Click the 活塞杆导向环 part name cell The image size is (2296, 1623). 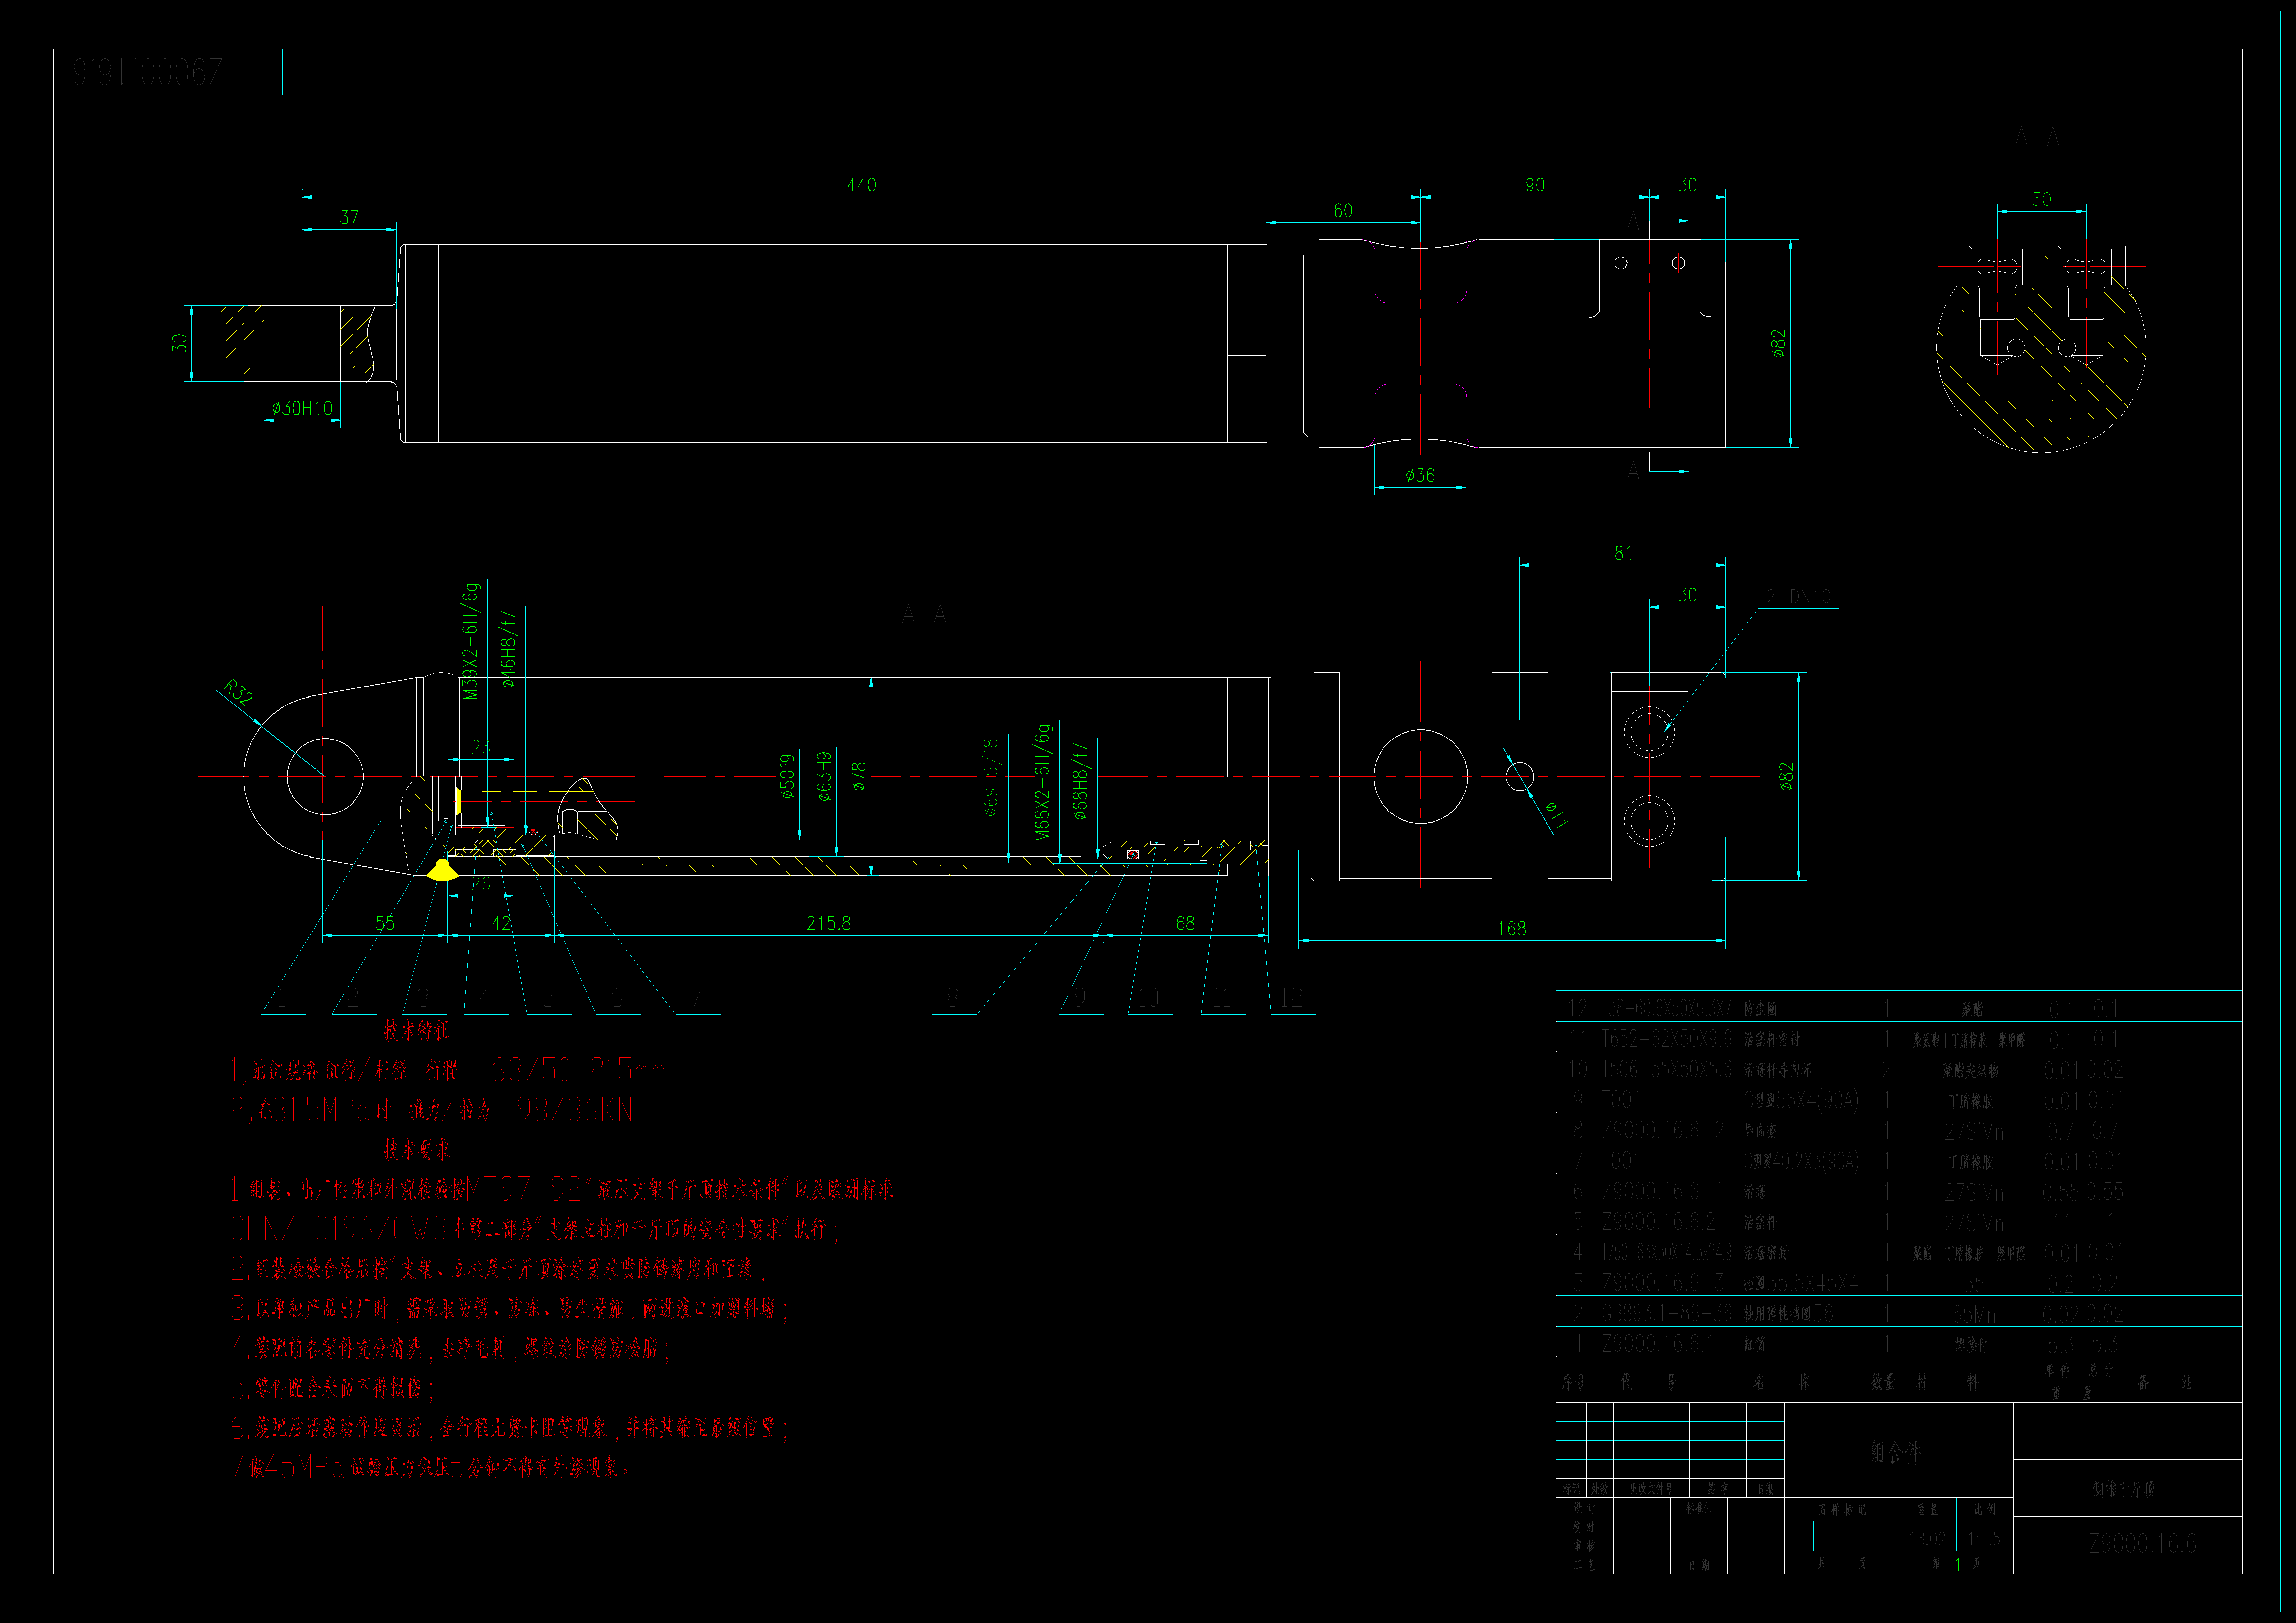1777,1070
